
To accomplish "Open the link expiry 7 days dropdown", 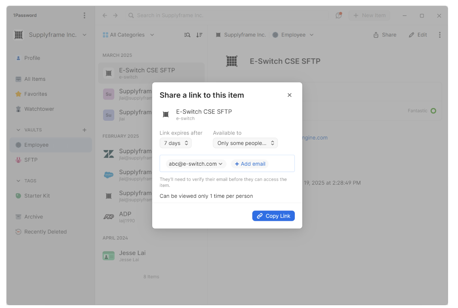I will (x=176, y=143).
